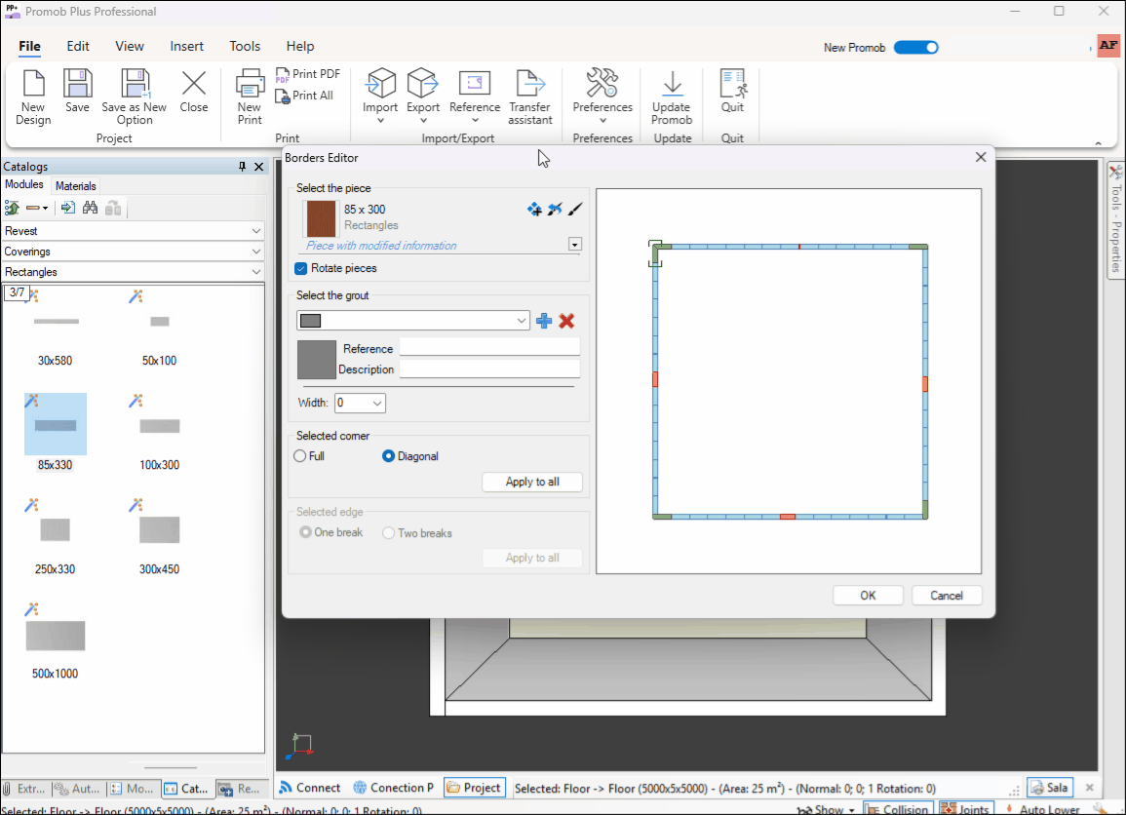
Task: Open the Transfer assistant
Action: coord(530,97)
